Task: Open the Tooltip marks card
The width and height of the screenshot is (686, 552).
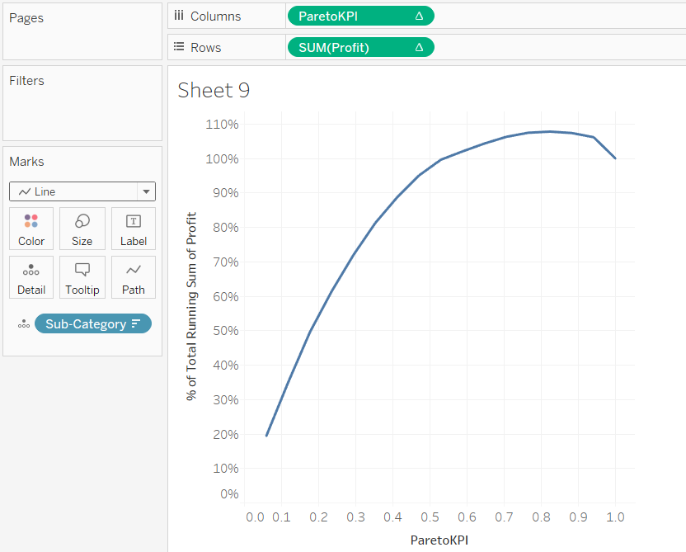Action: pyautogui.click(x=82, y=277)
